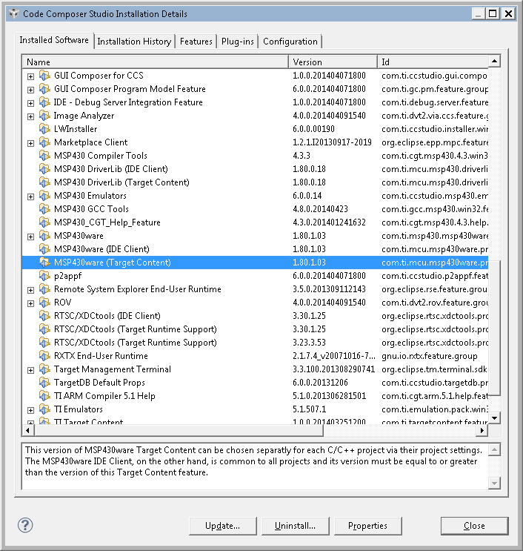Screen dimensions: 523x551
Task: Select the version 3.23.3.53 RTSC/XDCtools row
Action: (x=255, y=343)
